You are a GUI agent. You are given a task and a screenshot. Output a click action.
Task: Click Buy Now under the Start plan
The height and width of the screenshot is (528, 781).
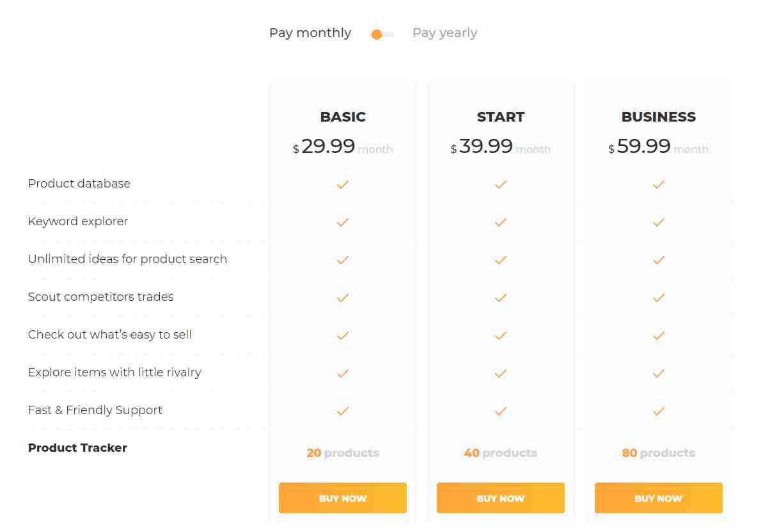coord(501,498)
